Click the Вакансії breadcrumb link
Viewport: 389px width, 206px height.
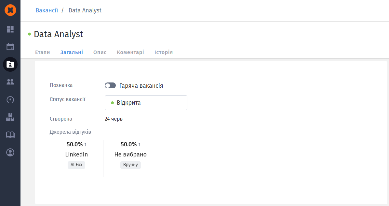pos(47,10)
